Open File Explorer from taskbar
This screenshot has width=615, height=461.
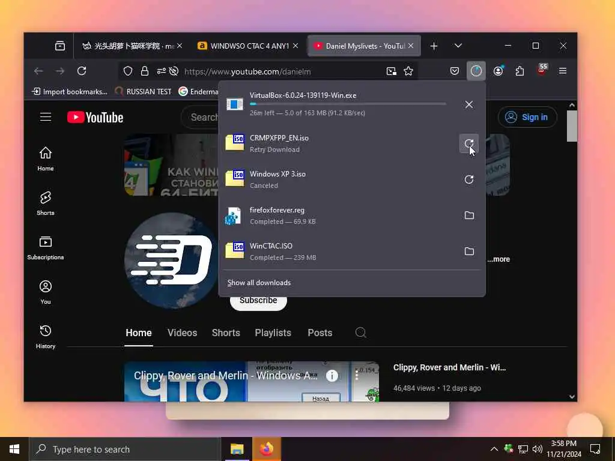pyautogui.click(x=237, y=449)
